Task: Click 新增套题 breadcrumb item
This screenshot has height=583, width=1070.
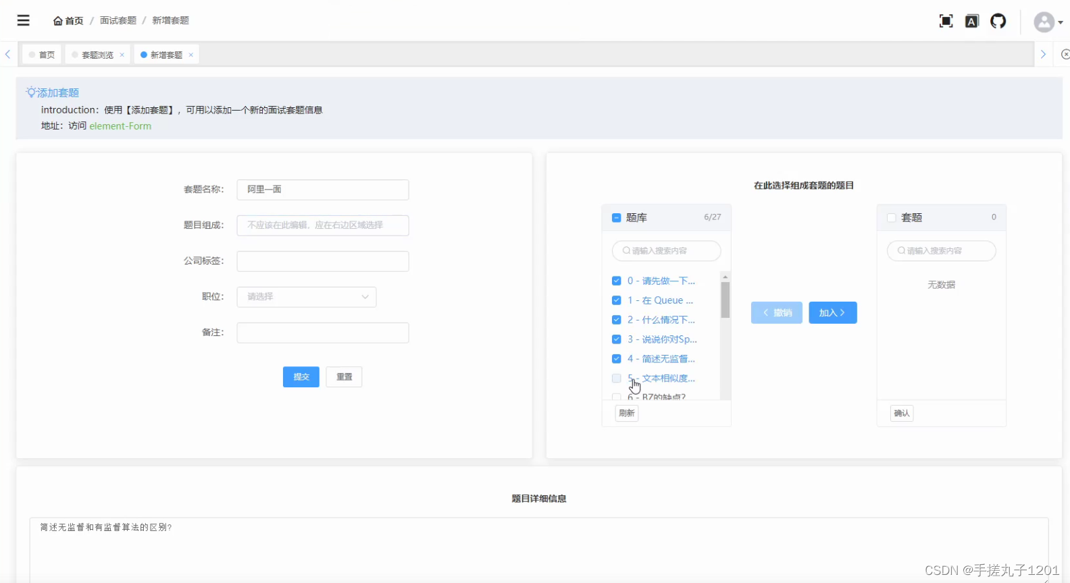Action: pyautogui.click(x=171, y=21)
